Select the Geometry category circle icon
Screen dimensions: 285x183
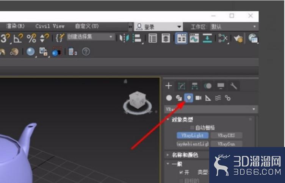(x=169, y=98)
